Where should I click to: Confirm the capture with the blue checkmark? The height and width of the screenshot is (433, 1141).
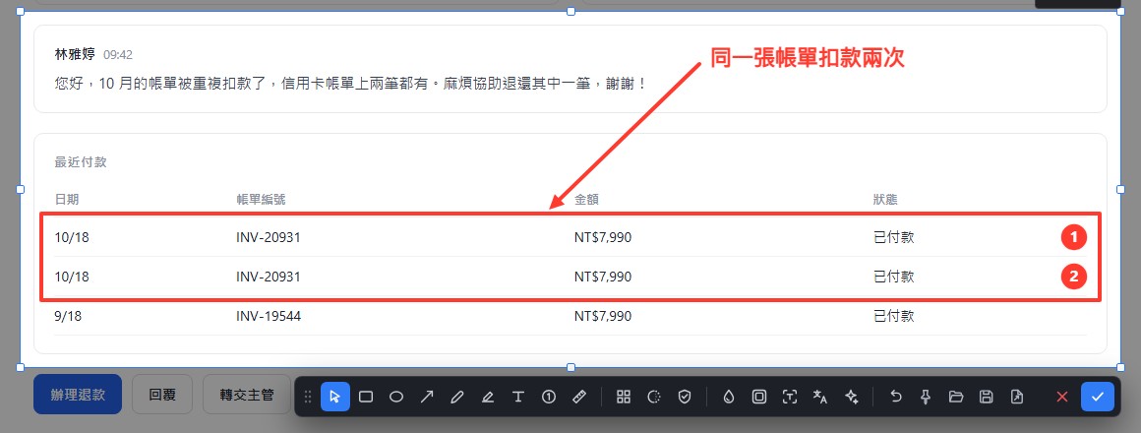point(1098,397)
